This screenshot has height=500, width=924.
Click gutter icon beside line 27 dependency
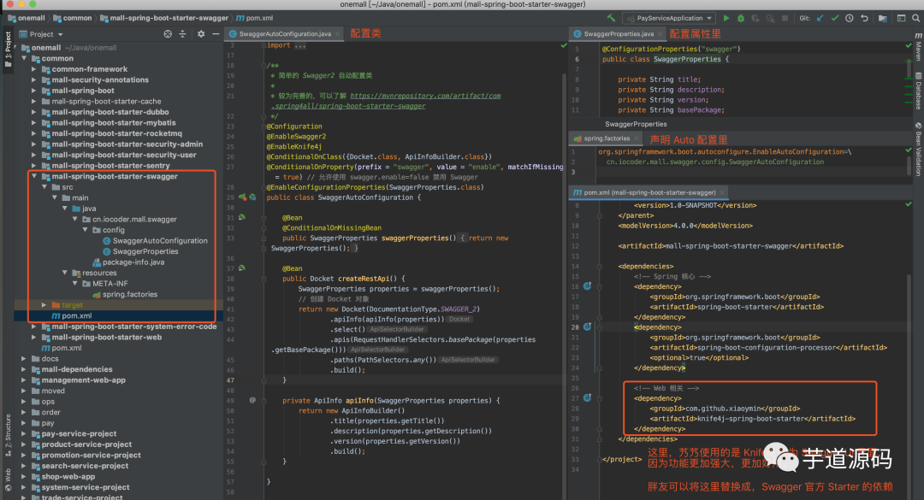pyautogui.click(x=588, y=398)
